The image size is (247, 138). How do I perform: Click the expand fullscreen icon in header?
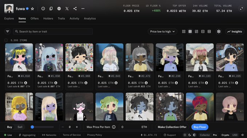241,9
